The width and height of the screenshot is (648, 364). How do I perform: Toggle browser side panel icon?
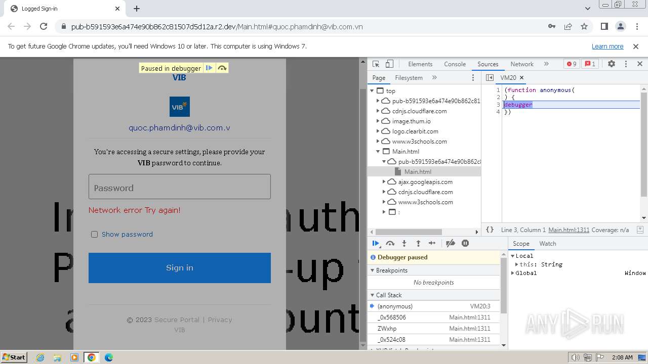click(604, 26)
